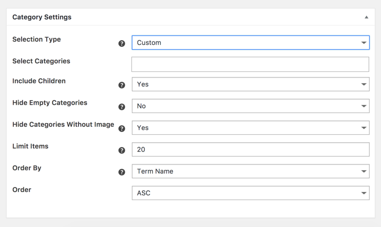
Task: Open the Order By dropdown showing Term Name
Action: pyautogui.click(x=250, y=171)
